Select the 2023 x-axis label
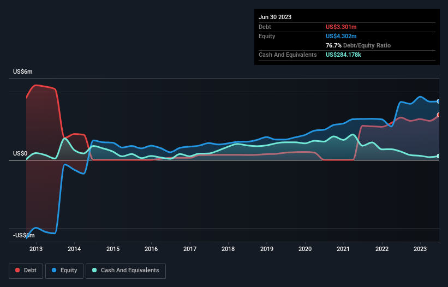The height and width of the screenshot is (287, 448). tap(420, 249)
